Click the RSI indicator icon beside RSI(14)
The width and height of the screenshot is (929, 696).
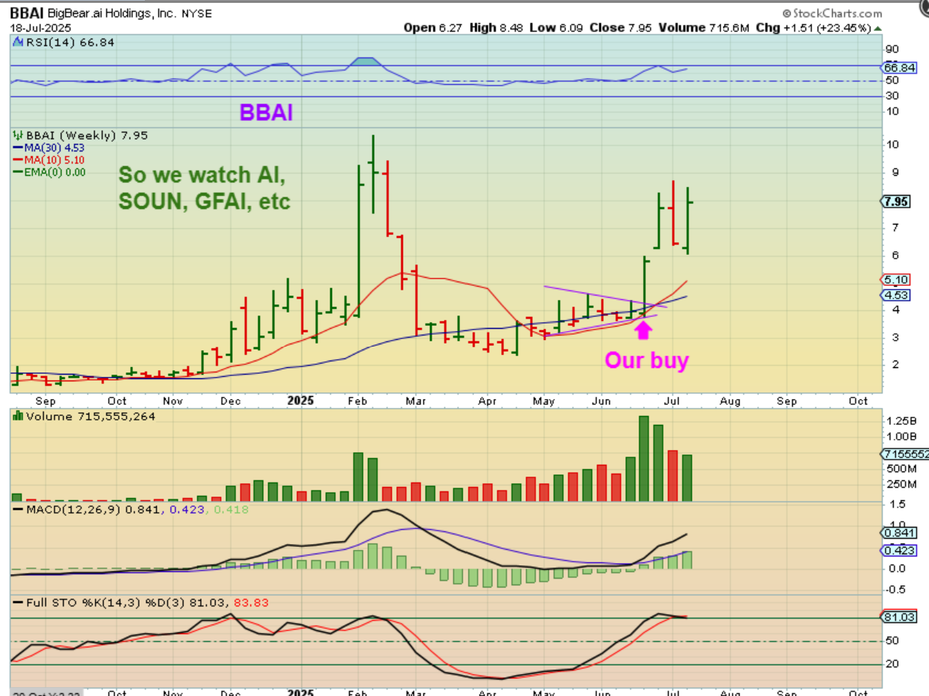[x=17, y=43]
